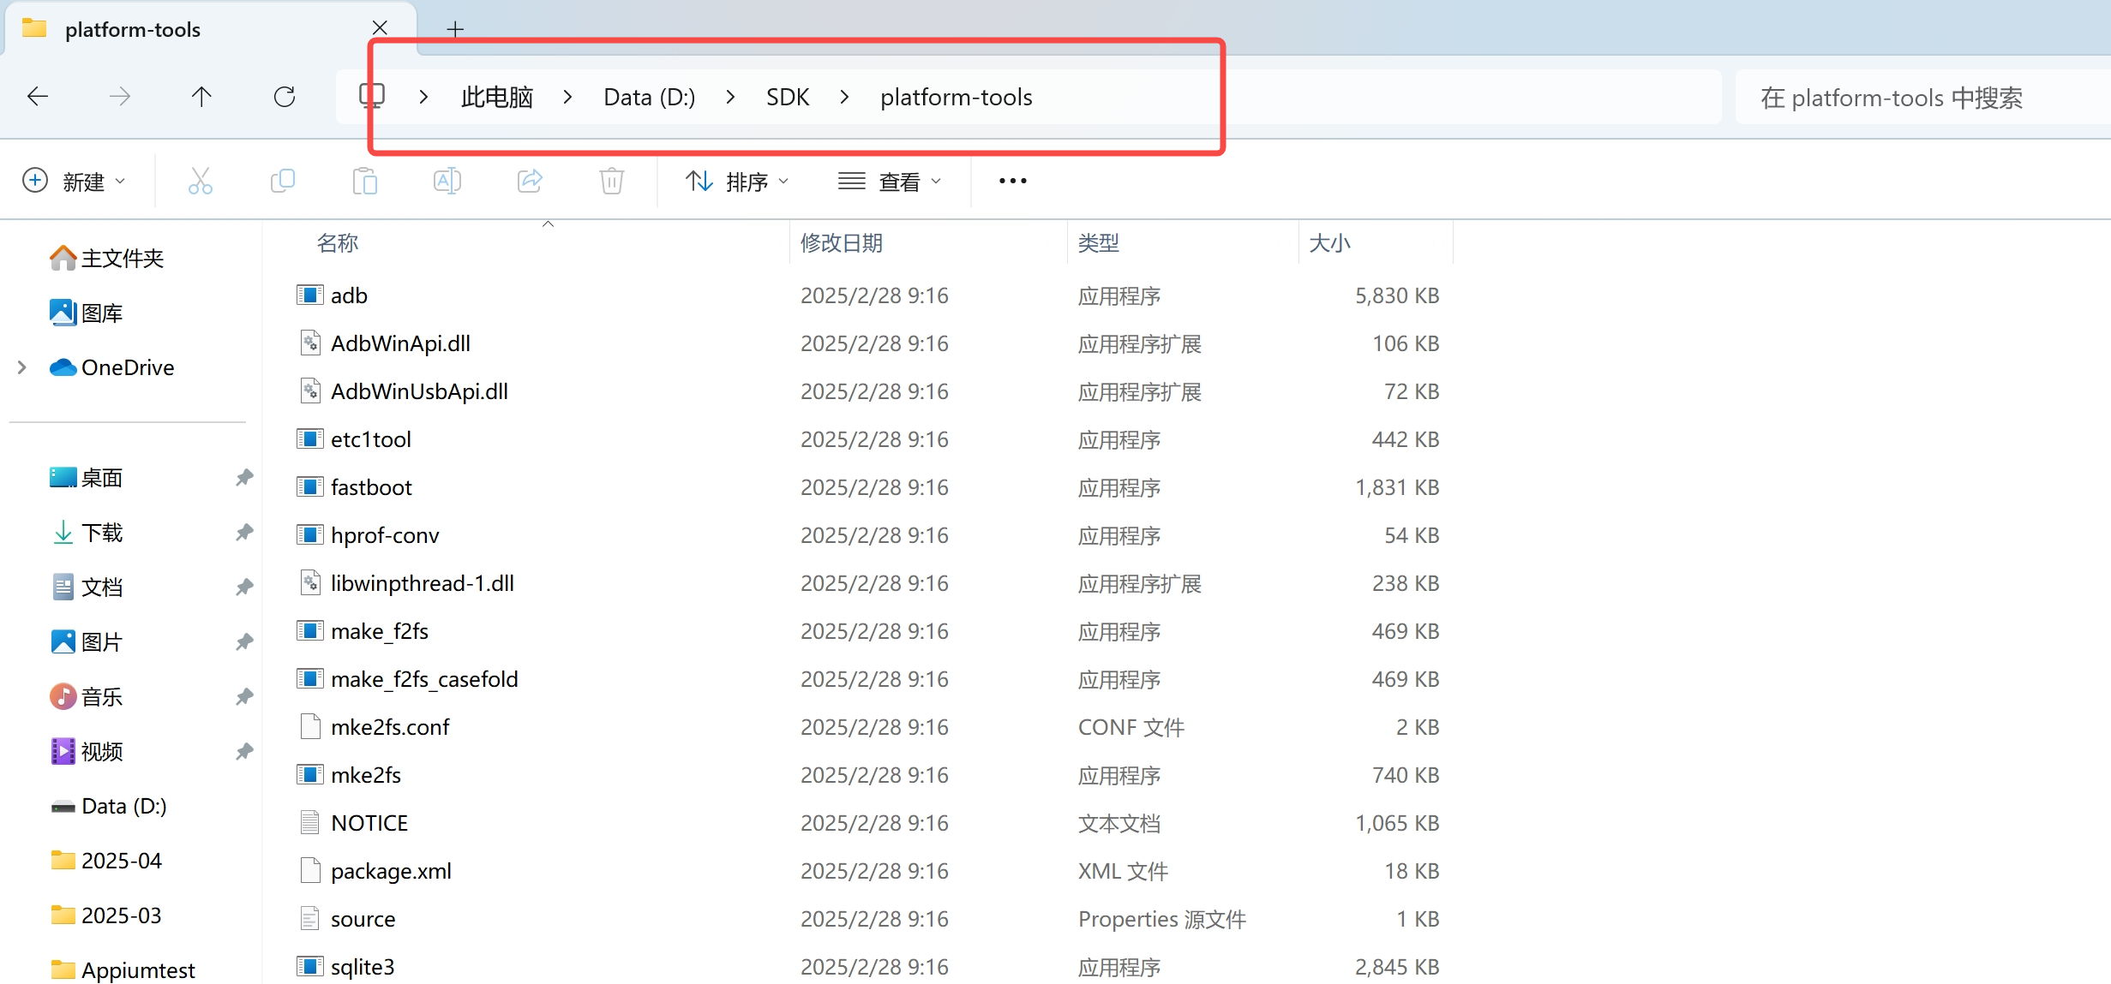Open the more options ellipsis menu
Image resolution: width=2111 pixels, height=984 pixels.
(x=1012, y=181)
